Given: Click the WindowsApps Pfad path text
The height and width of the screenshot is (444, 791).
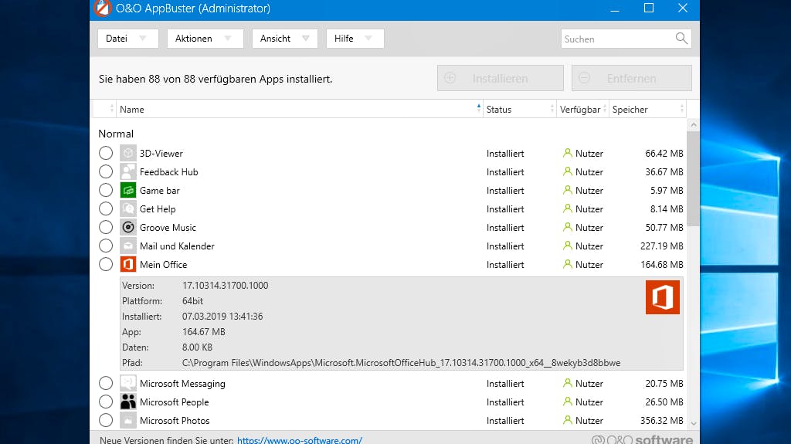Looking at the screenshot, I should point(401,363).
